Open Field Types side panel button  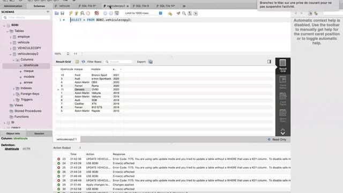click(283, 99)
